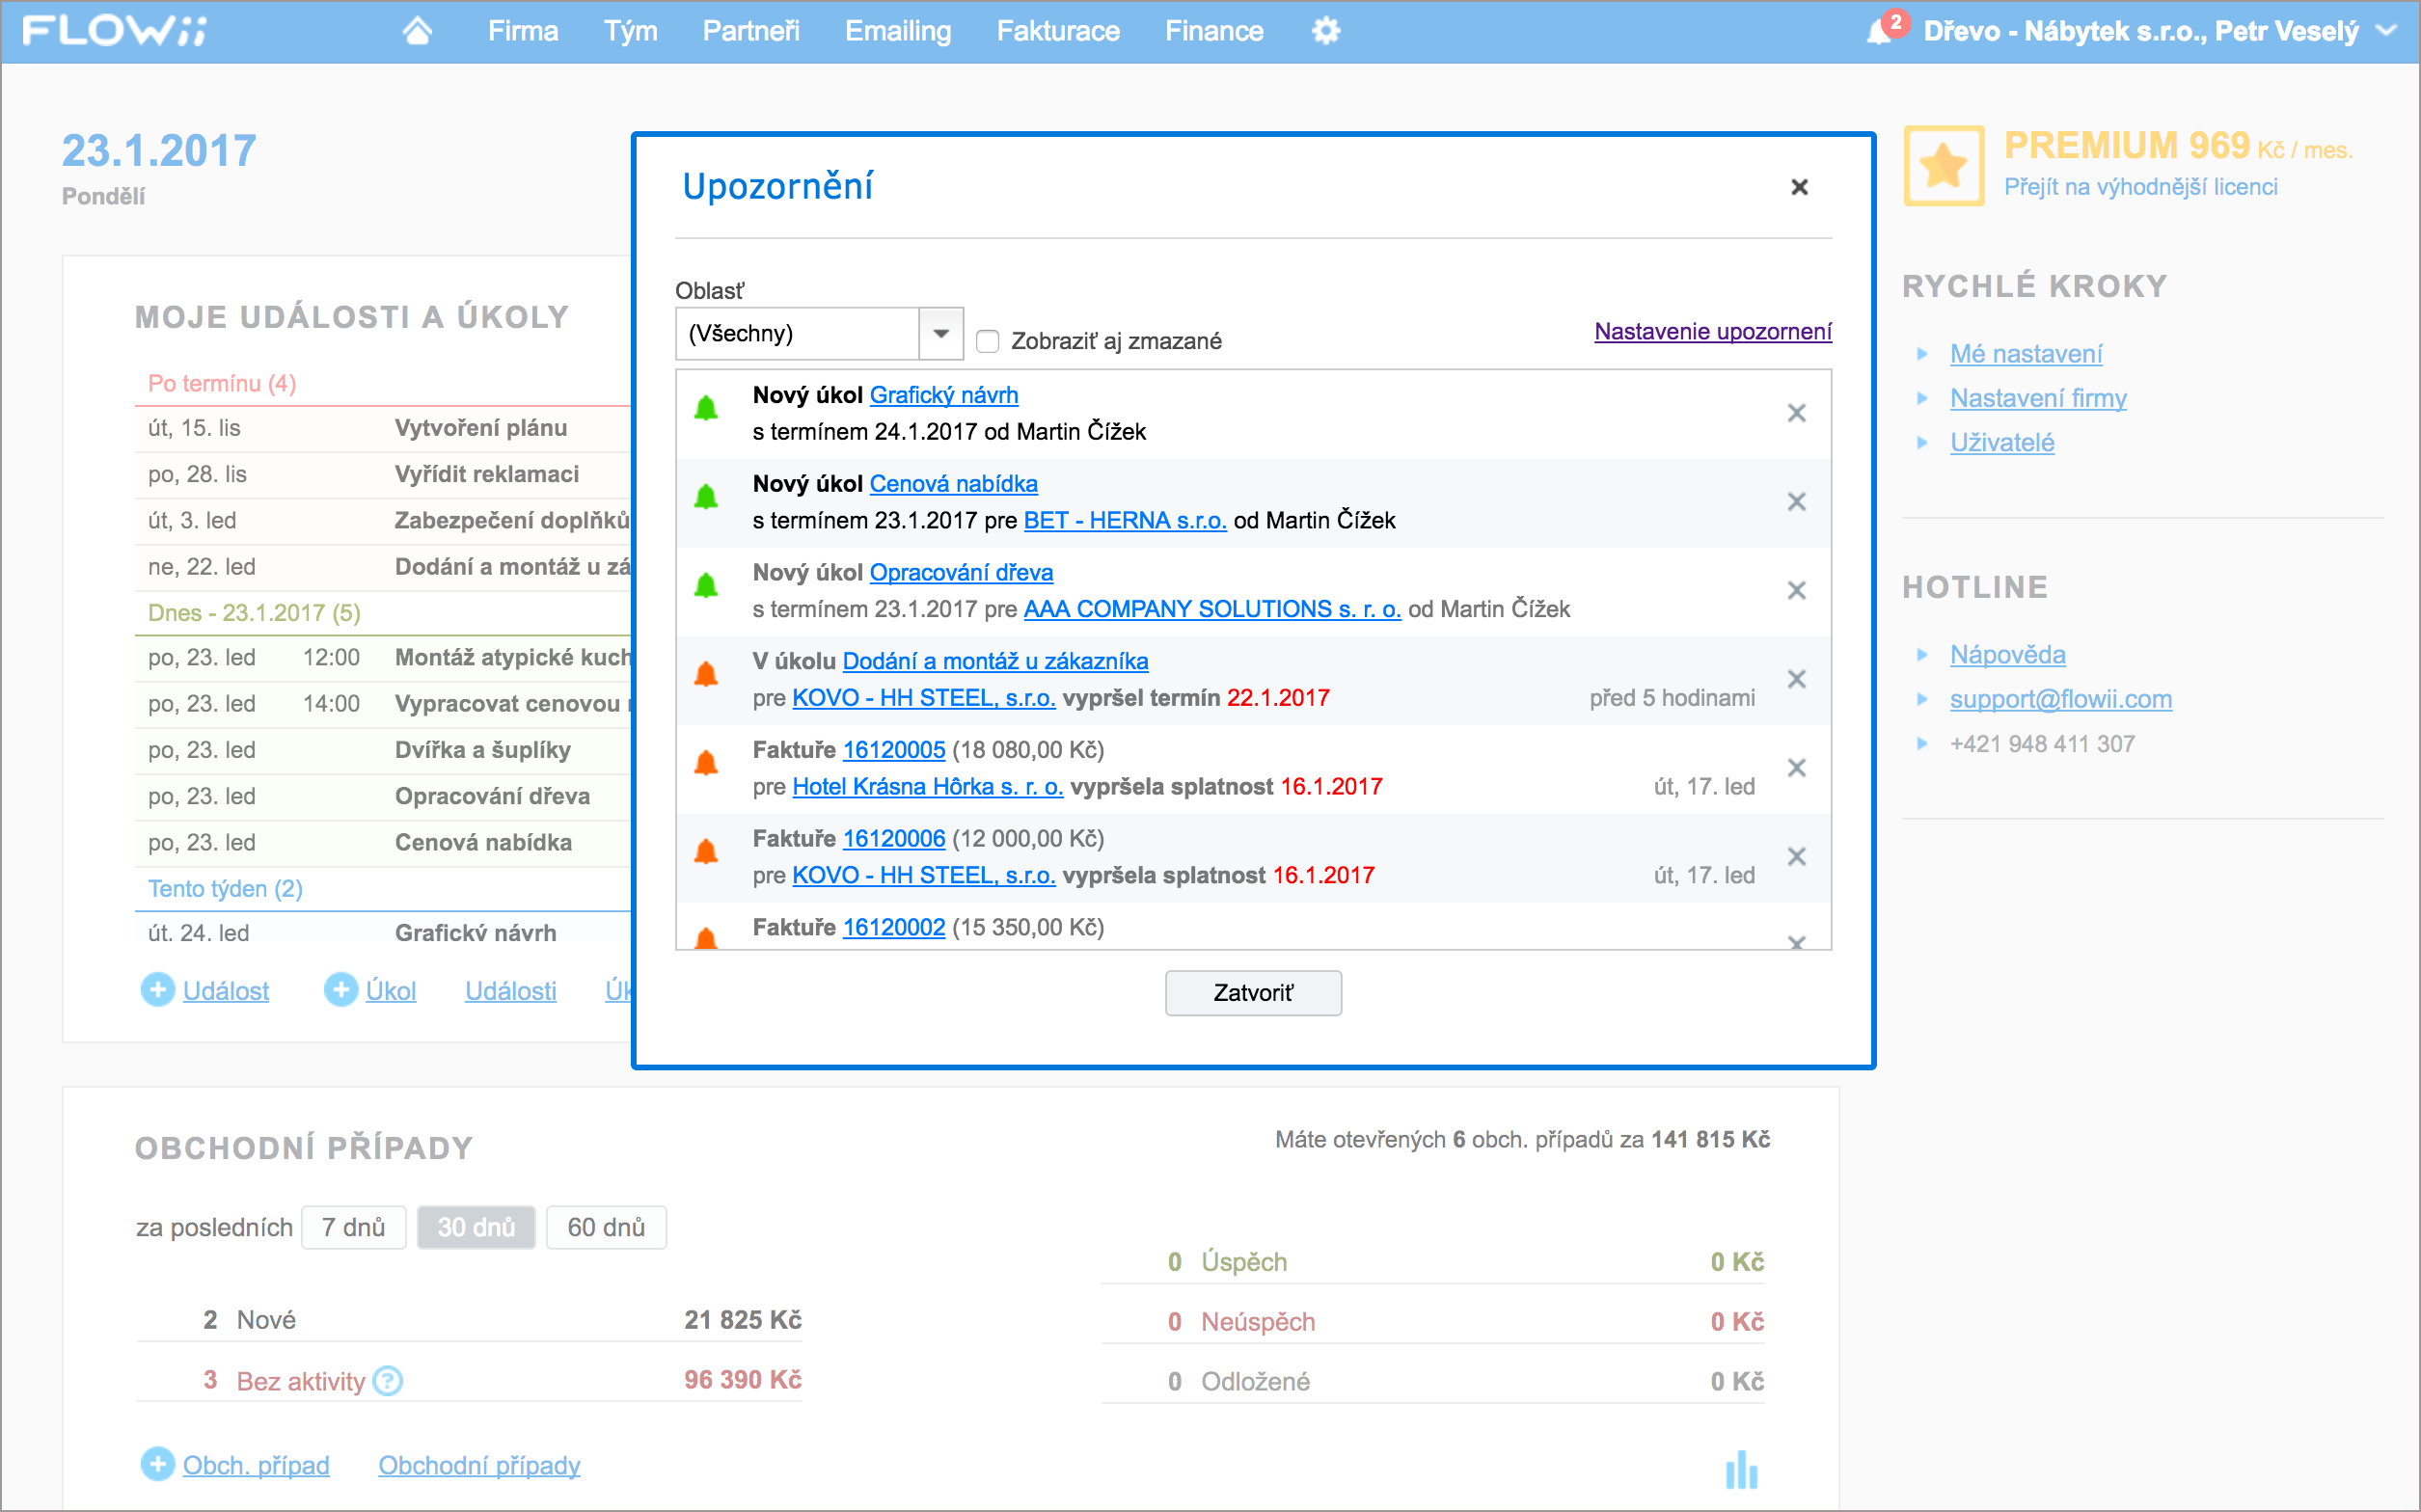Open the Události list link

point(510,991)
